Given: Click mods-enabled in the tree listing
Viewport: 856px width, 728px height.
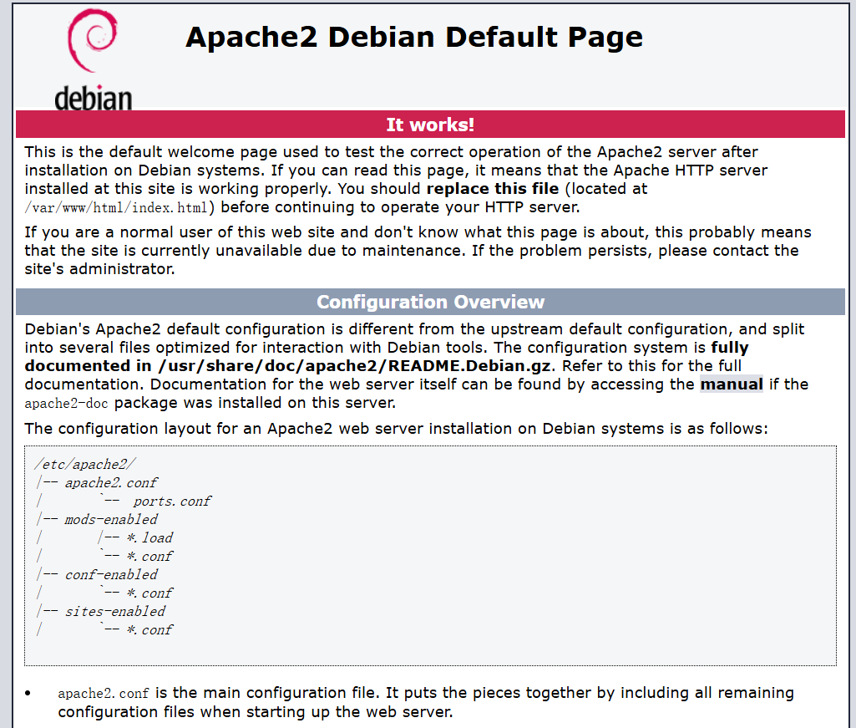Looking at the screenshot, I should [111, 520].
